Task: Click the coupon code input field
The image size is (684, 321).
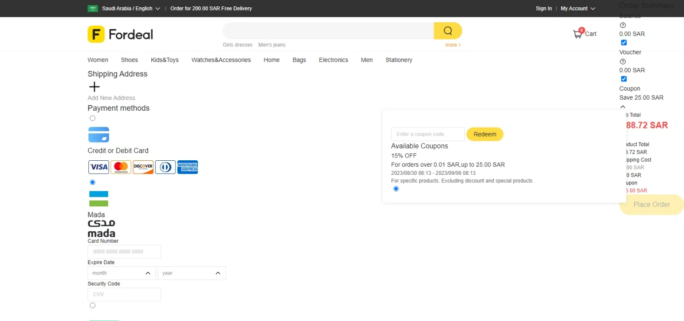Action: coord(428,134)
